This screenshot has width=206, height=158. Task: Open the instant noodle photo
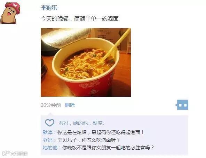86,62
